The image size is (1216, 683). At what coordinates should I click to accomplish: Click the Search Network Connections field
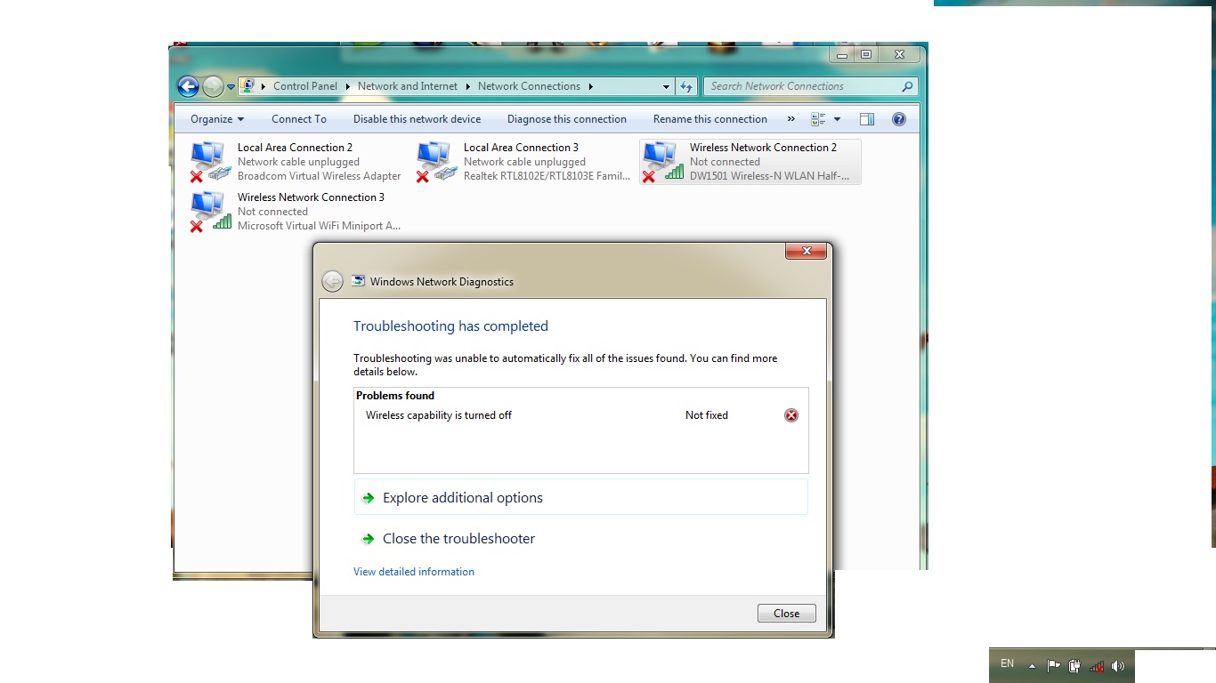801,86
